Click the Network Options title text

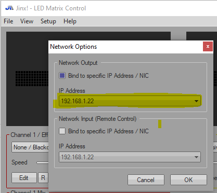tap(73, 47)
